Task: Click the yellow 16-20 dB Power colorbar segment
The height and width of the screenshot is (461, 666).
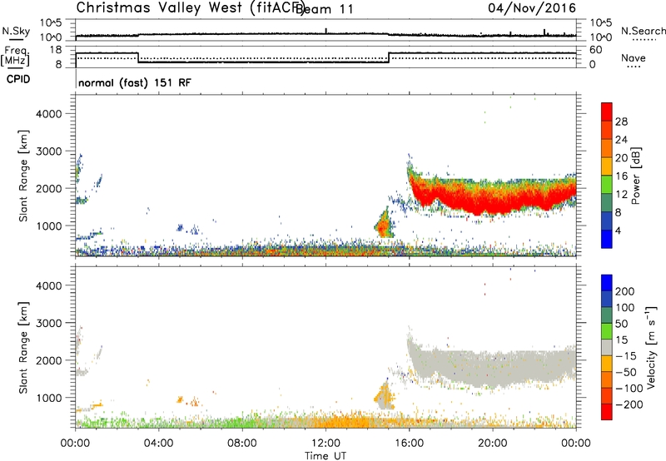Action: [607, 166]
